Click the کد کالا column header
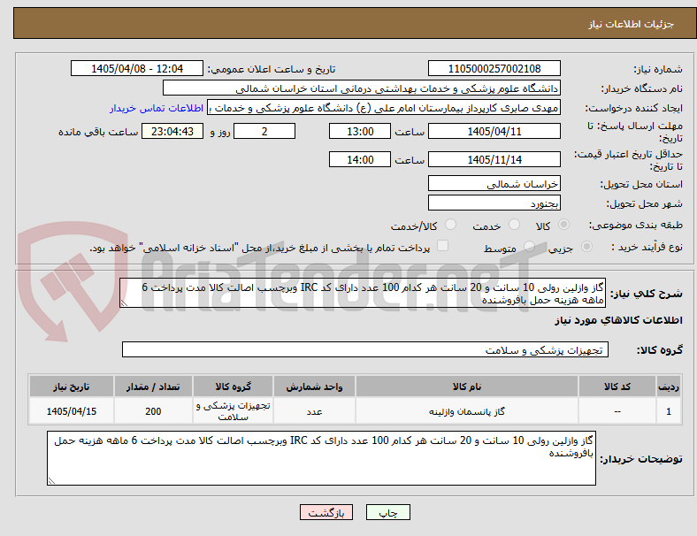This screenshot has height=536, width=697. coord(617,387)
